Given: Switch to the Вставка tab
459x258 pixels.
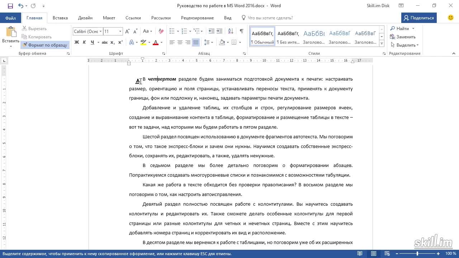Looking at the screenshot, I should (x=60, y=18).
